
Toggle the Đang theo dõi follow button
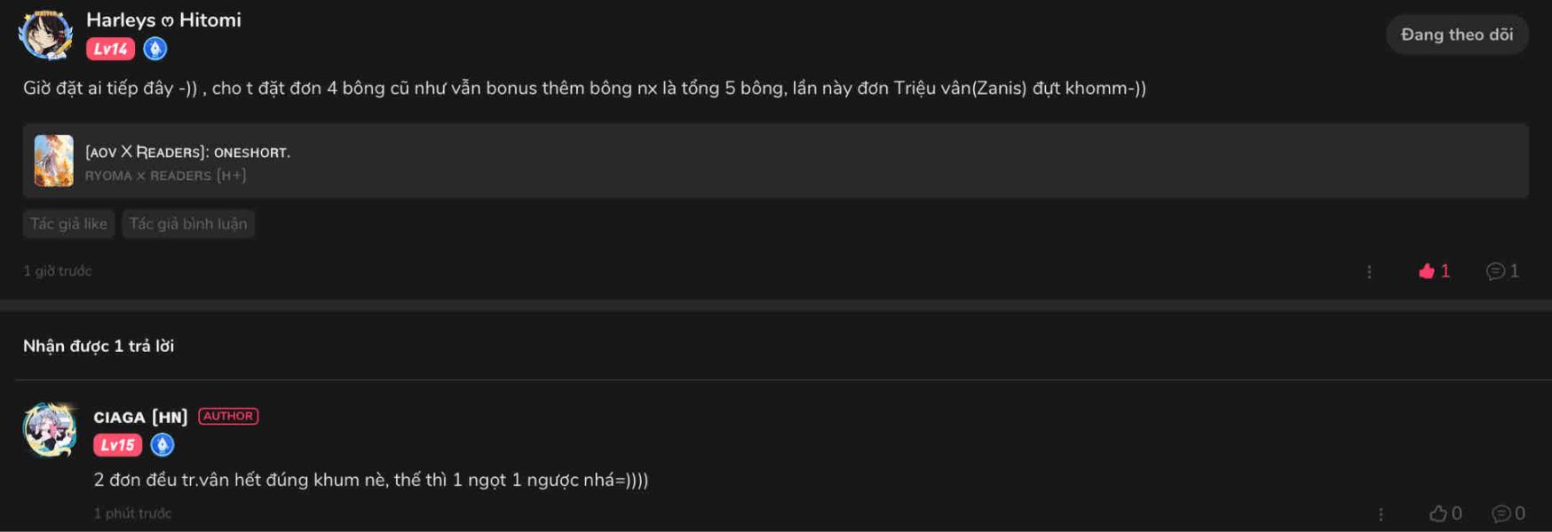coord(1456,35)
